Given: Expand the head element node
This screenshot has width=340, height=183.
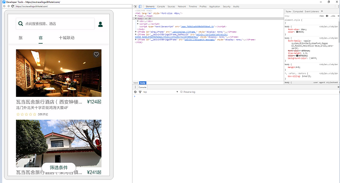Looking at the screenshot, I should pos(136,16).
